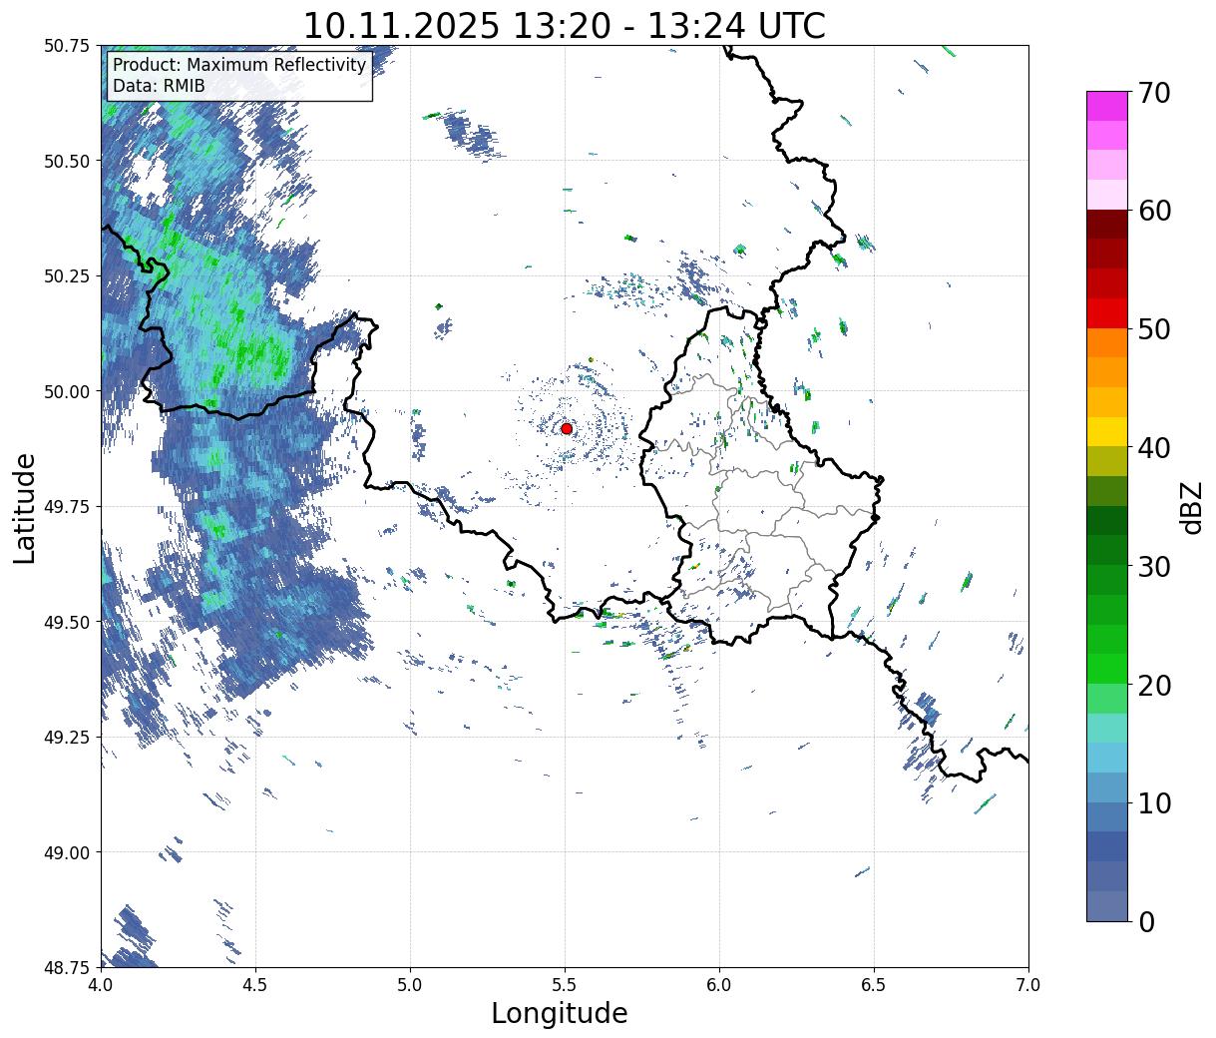Click the 'dBZ' colorbar label

[x=1191, y=506]
